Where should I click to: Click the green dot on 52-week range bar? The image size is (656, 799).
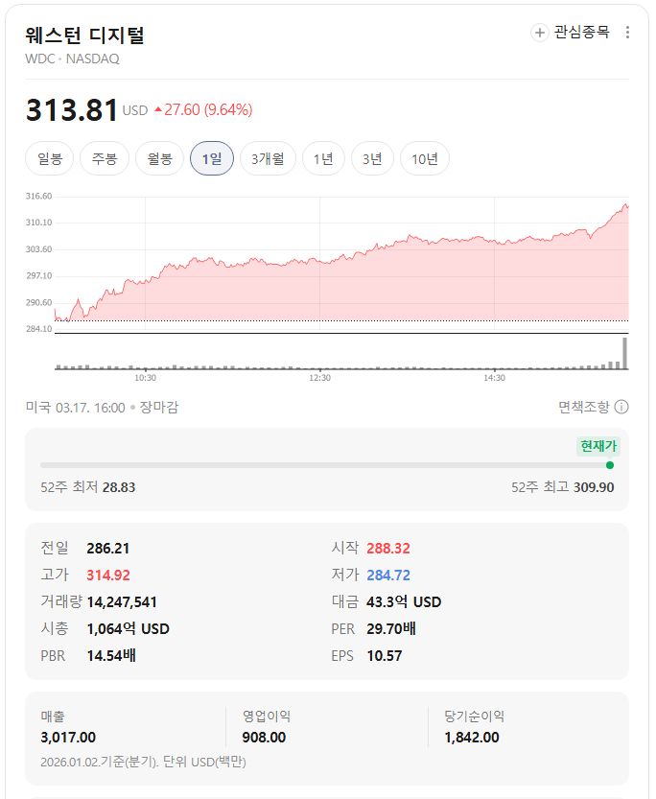coord(610,465)
